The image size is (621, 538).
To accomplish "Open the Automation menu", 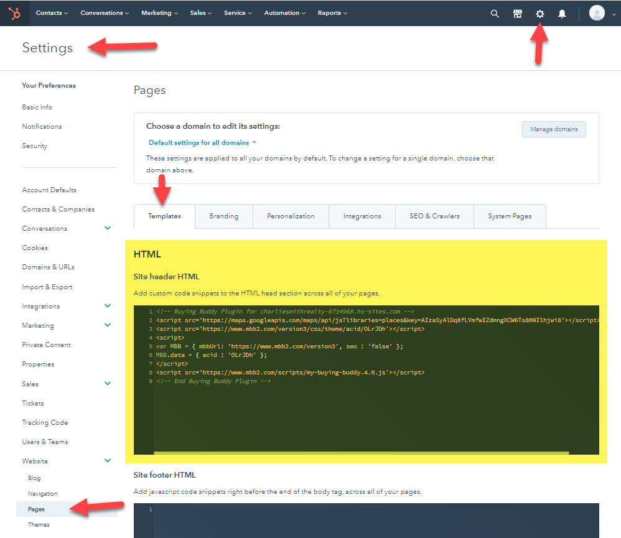I will pos(285,13).
